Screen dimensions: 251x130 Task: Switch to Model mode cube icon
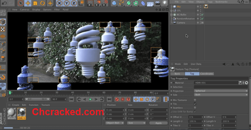(x=3, y=22)
